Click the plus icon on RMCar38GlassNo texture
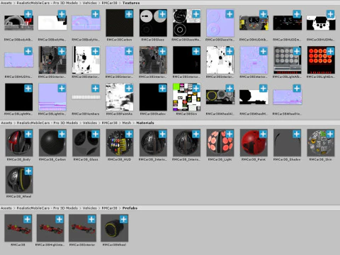The image size is (340, 255). 229,14
